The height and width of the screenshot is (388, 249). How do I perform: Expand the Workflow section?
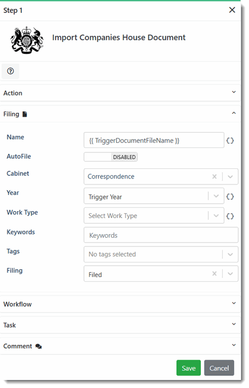point(120,304)
